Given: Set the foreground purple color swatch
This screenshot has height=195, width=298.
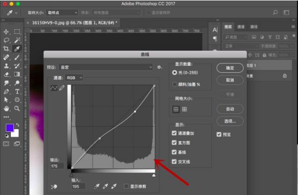Looking at the screenshot, I should pos(9,128).
